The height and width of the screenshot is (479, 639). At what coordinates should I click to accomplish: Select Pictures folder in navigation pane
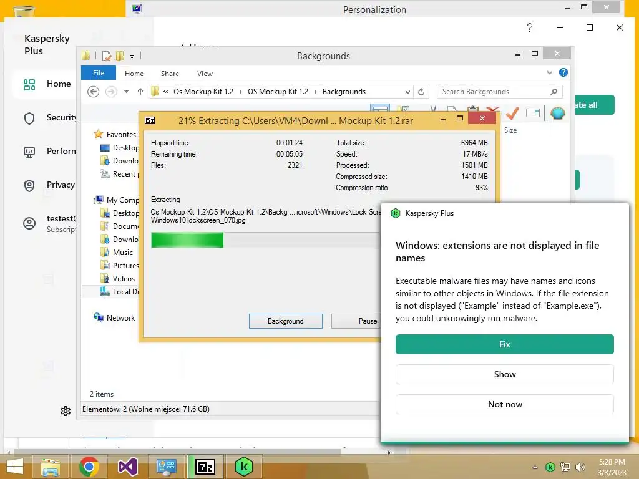(119, 266)
